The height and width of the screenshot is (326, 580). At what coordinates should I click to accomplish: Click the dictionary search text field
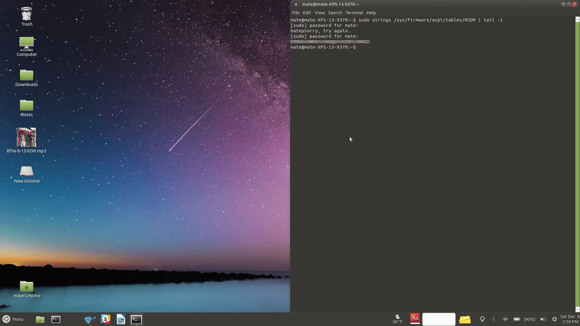pos(439,319)
